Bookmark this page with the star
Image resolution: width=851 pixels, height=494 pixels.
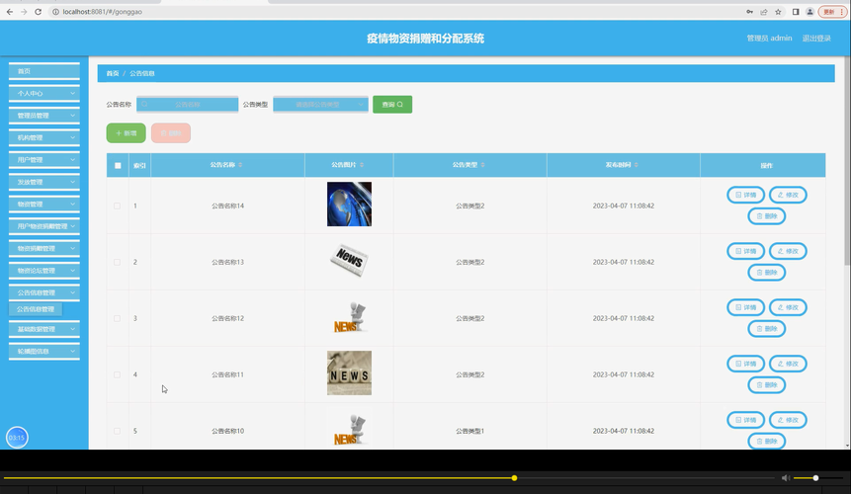click(x=778, y=12)
